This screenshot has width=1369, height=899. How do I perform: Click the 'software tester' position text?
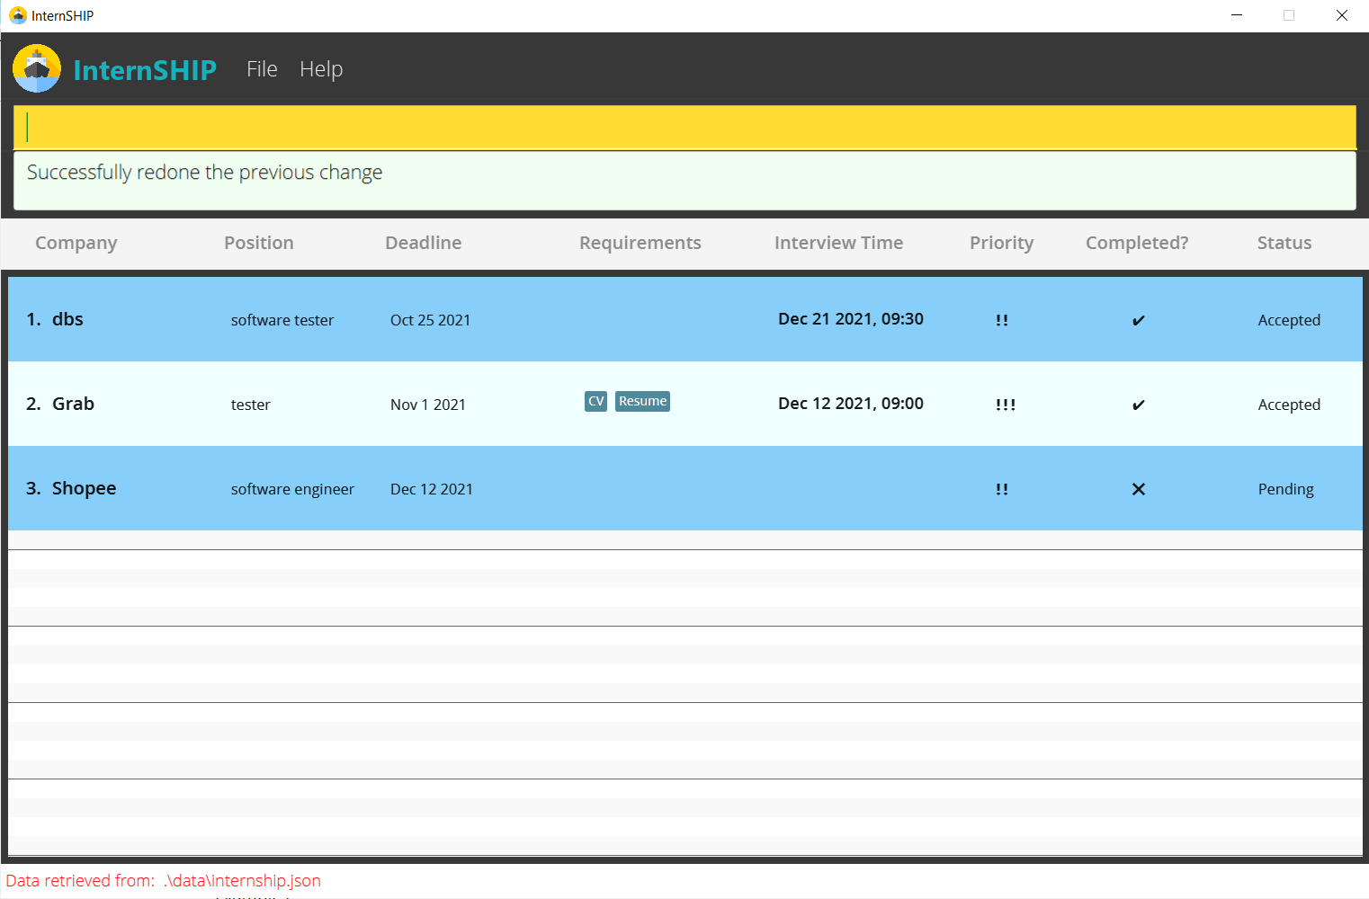click(x=282, y=320)
